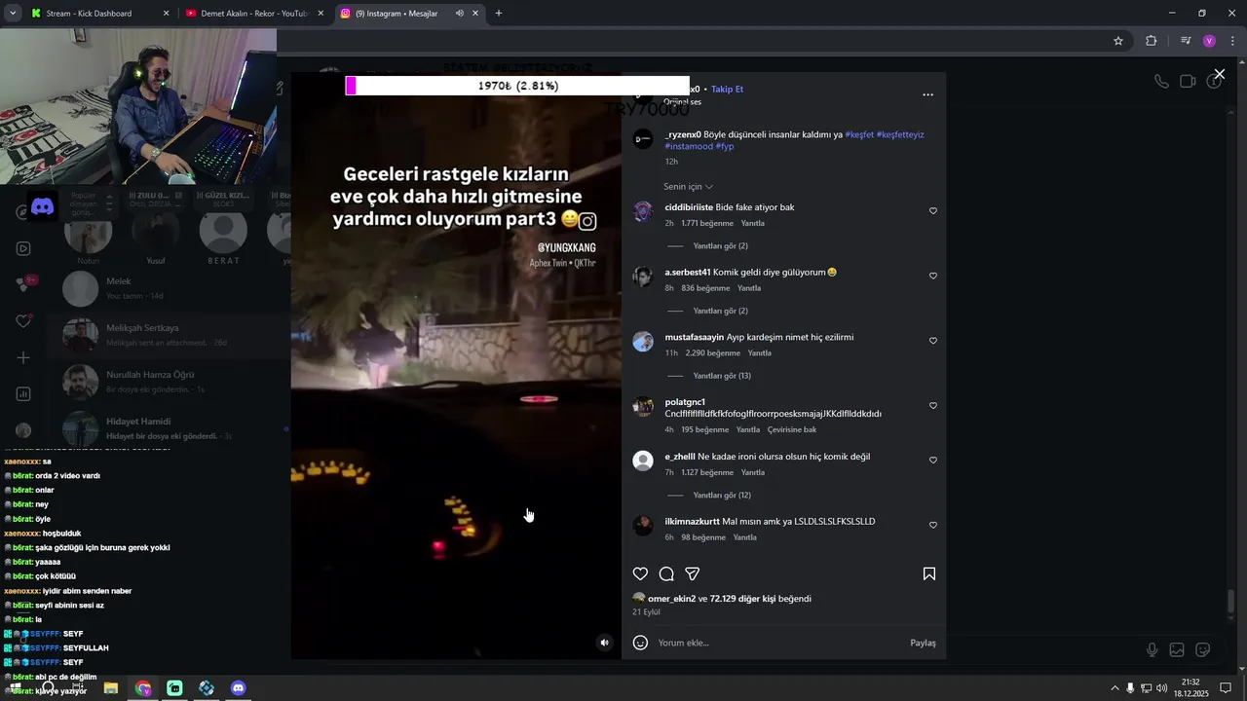Like polatgnc1's comment

[x=932, y=406]
